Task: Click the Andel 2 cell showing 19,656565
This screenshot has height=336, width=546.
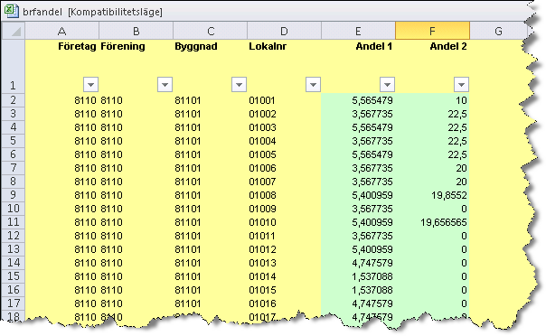Action: 432,222
